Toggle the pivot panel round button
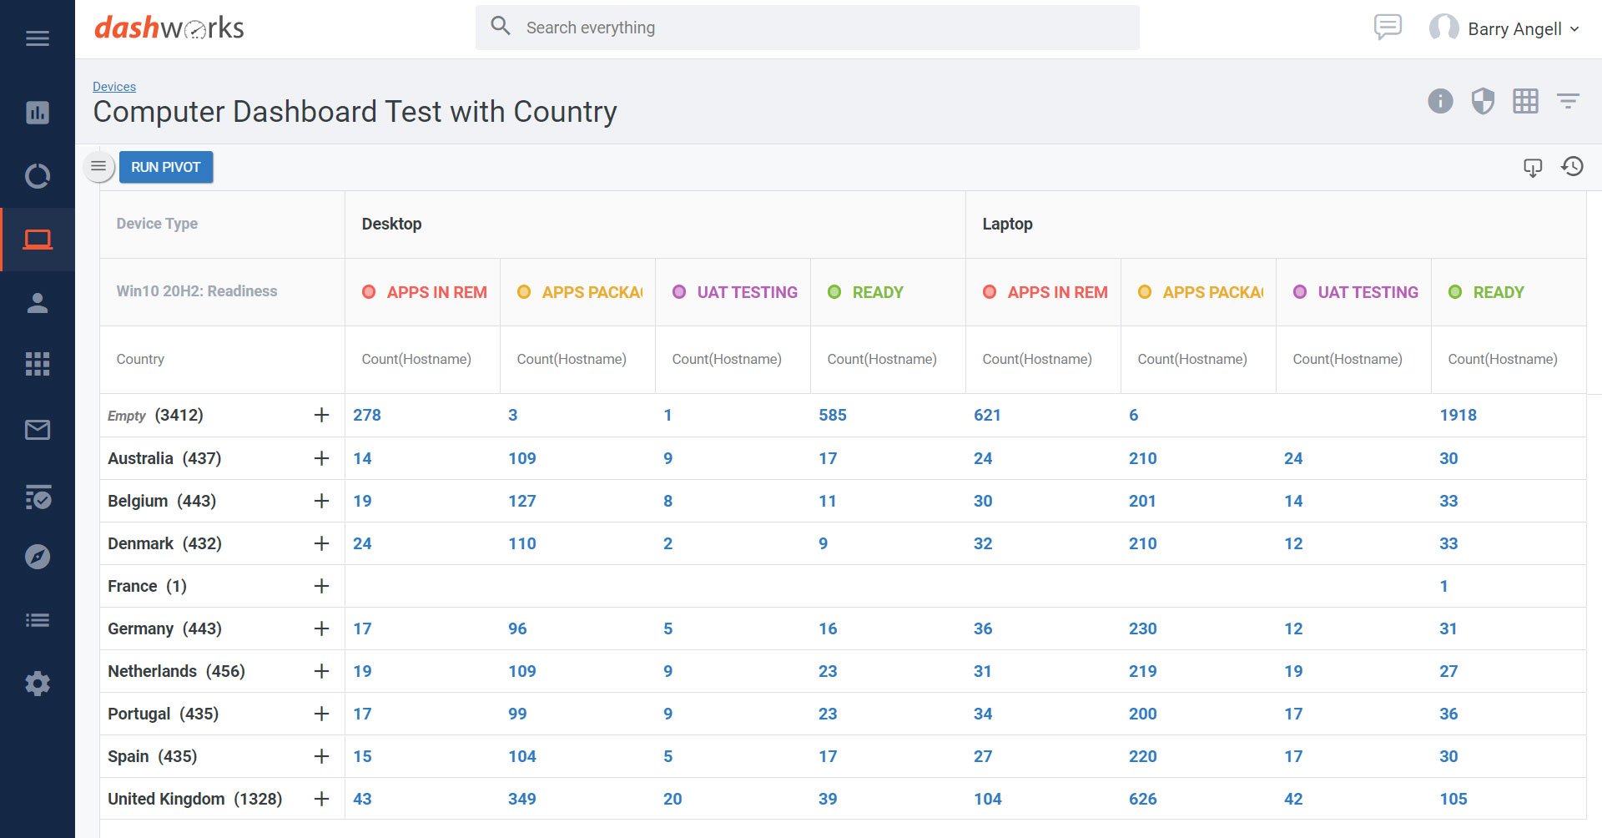The height and width of the screenshot is (838, 1602). pyautogui.click(x=98, y=167)
